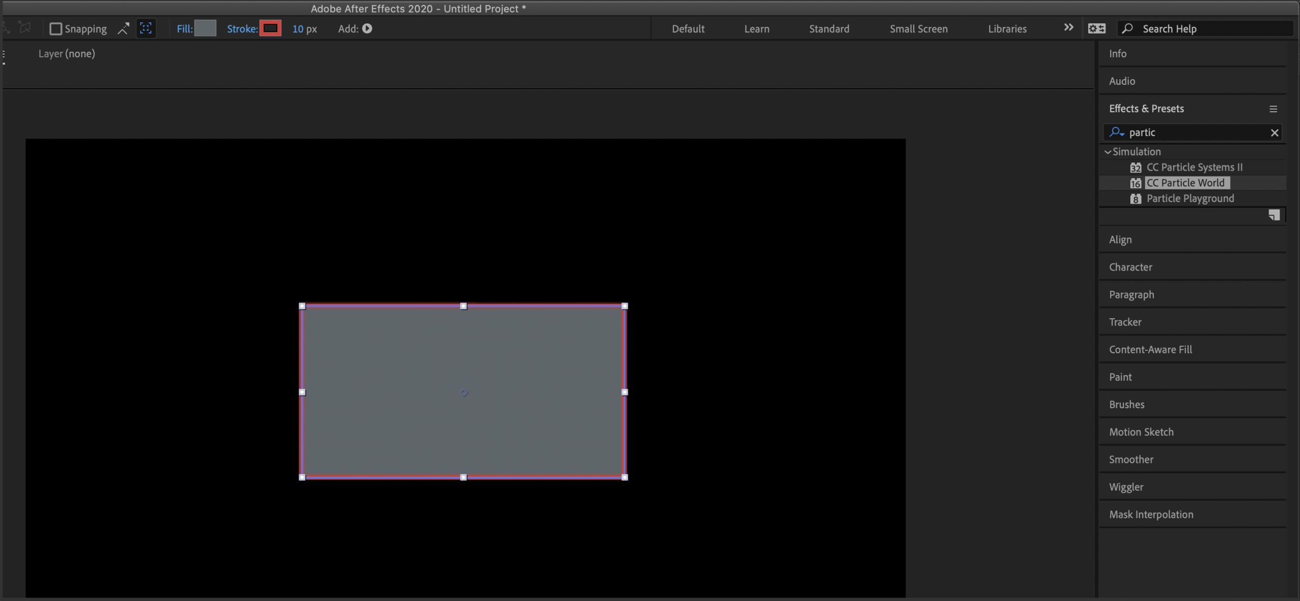Open the effects search options magnifier dropdown
This screenshot has height=601, width=1300.
pyautogui.click(x=1117, y=132)
